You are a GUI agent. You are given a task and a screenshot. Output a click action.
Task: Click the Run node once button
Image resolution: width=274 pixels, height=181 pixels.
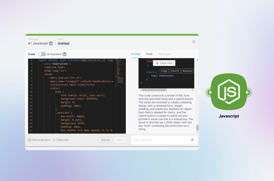coord(39,140)
